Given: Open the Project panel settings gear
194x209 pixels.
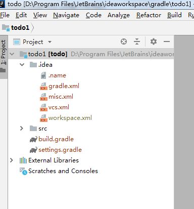Looking at the screenshot, I should click(x=154, y=41).
